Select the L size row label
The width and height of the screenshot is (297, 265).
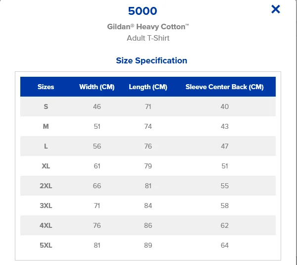click(x=46, y=146)
